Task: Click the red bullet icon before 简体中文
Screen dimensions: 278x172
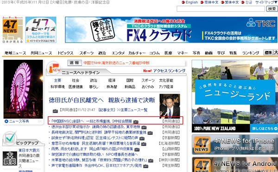Action: [x=202, y=2]
